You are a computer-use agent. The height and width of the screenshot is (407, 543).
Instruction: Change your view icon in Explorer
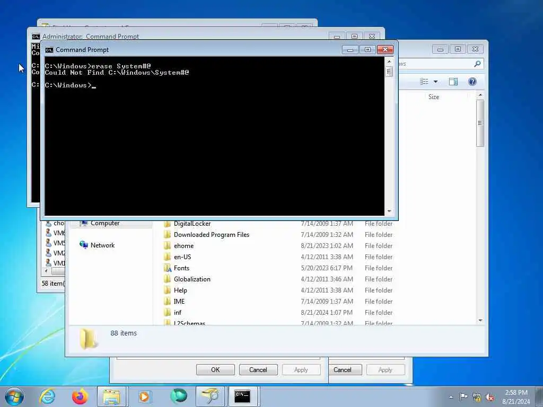tap(424, 82)
